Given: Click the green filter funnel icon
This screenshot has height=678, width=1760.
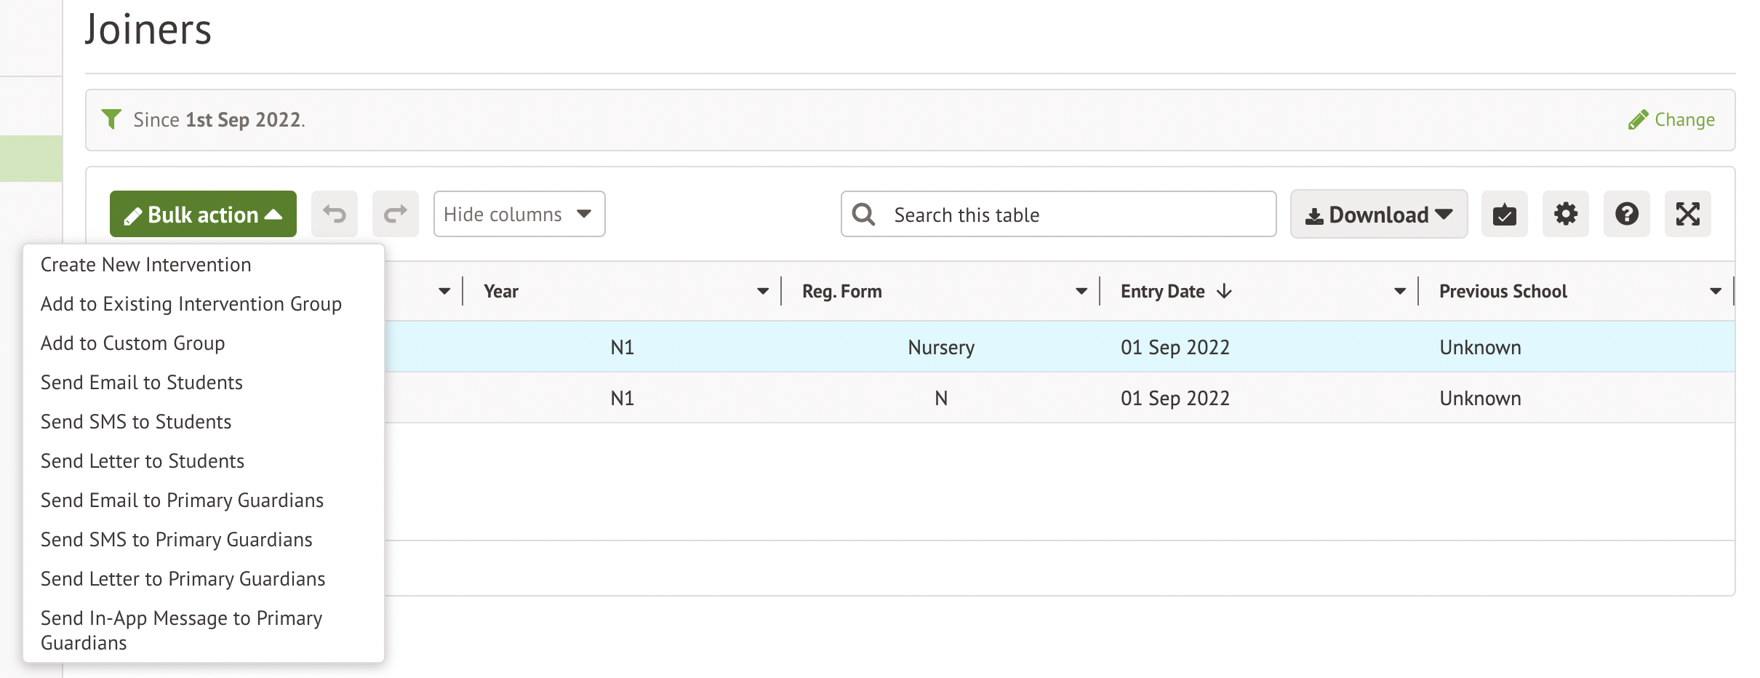Looking at the screenshot, I should (111, 119).
